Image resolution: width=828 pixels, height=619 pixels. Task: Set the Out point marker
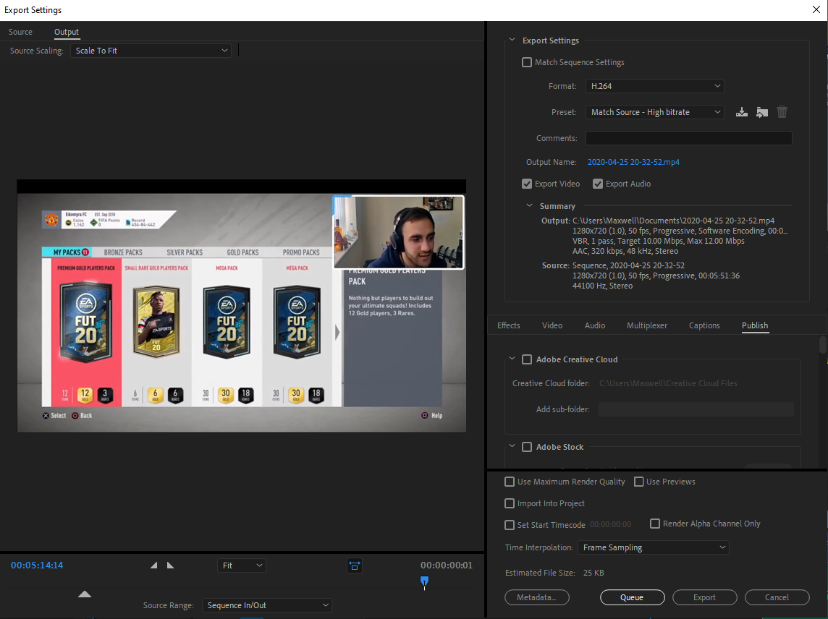(x=169, y=566)
